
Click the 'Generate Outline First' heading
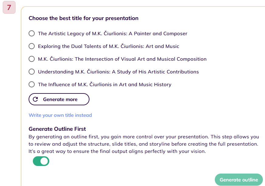(x=57, y=129)
